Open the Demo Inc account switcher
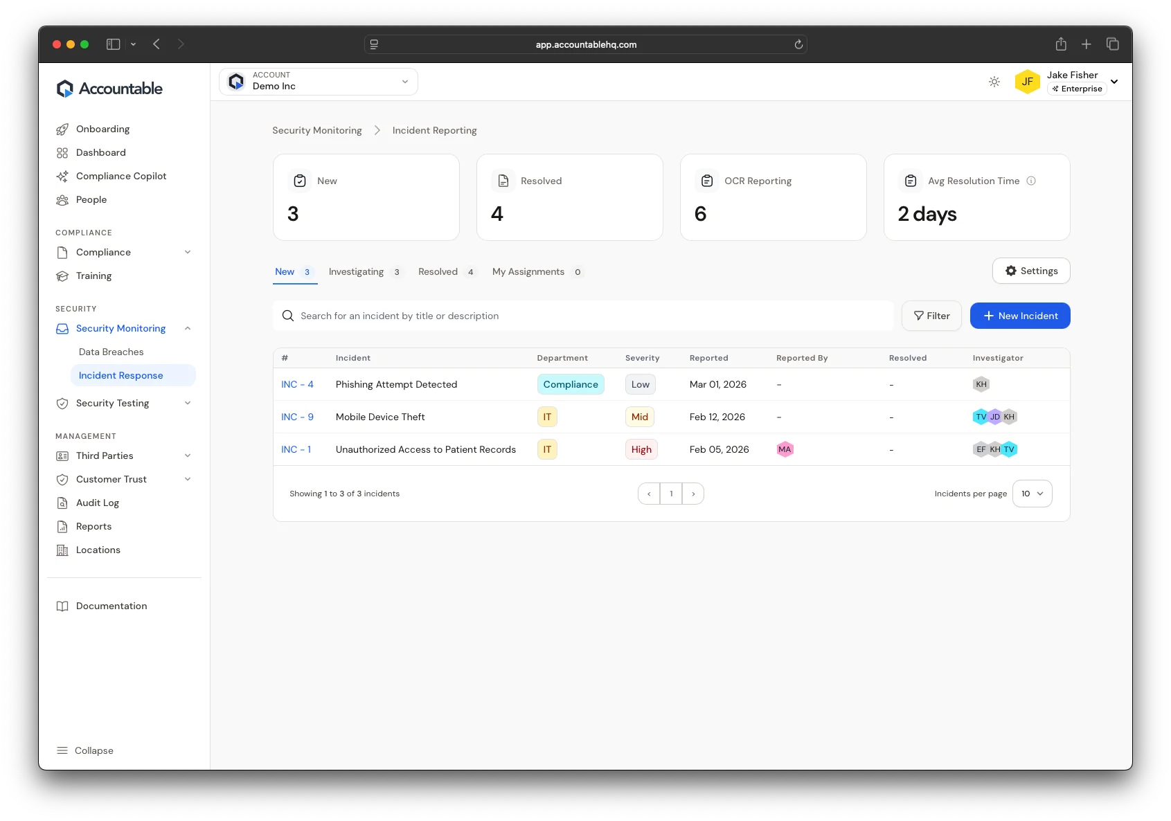Viewport: 1171px width, 821px height. tap(318, 81)
